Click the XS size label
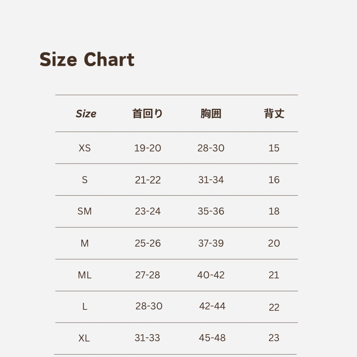Image resolution: width=357 pixels, height=357 pixels. pyautogui.click(x=85, y=148)
